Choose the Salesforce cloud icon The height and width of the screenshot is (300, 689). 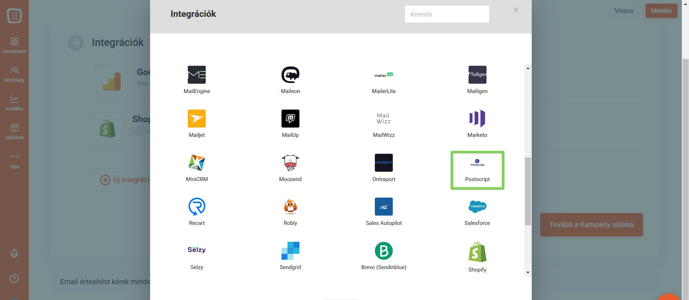[x=477, y=207]
